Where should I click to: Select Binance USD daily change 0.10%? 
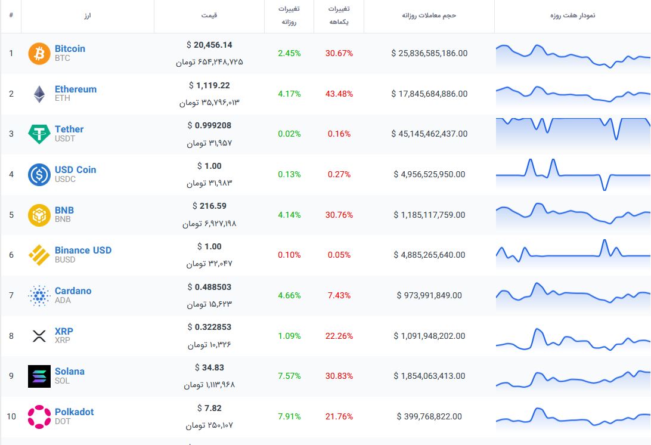[x=289, y=255]
